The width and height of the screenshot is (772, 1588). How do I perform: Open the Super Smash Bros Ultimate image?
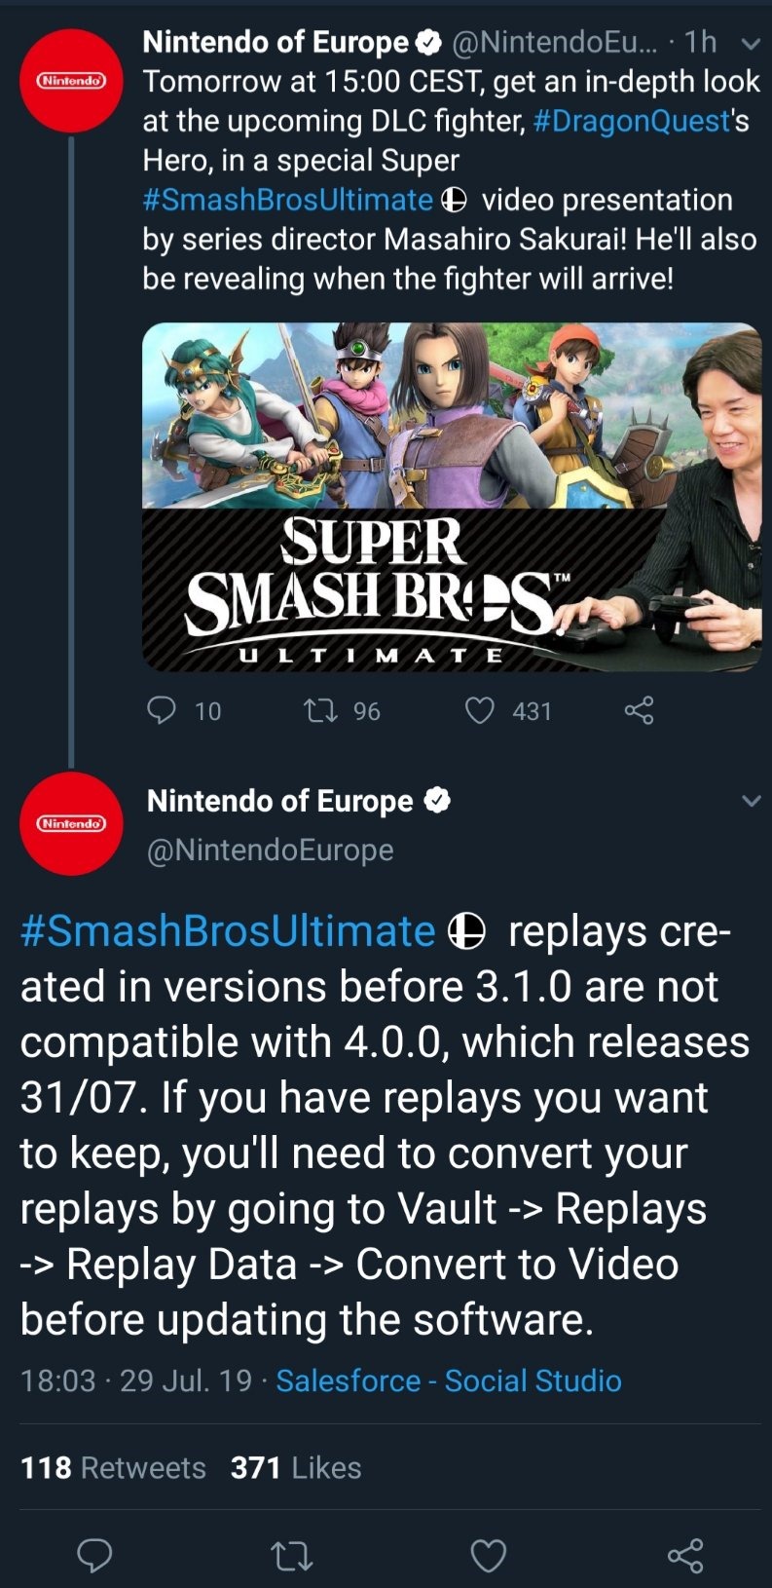pyautogui.click(x=452, y=497)
